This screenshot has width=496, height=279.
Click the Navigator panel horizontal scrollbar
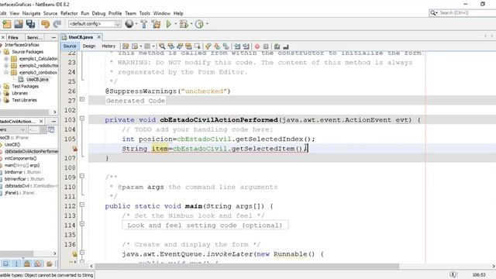16,253
